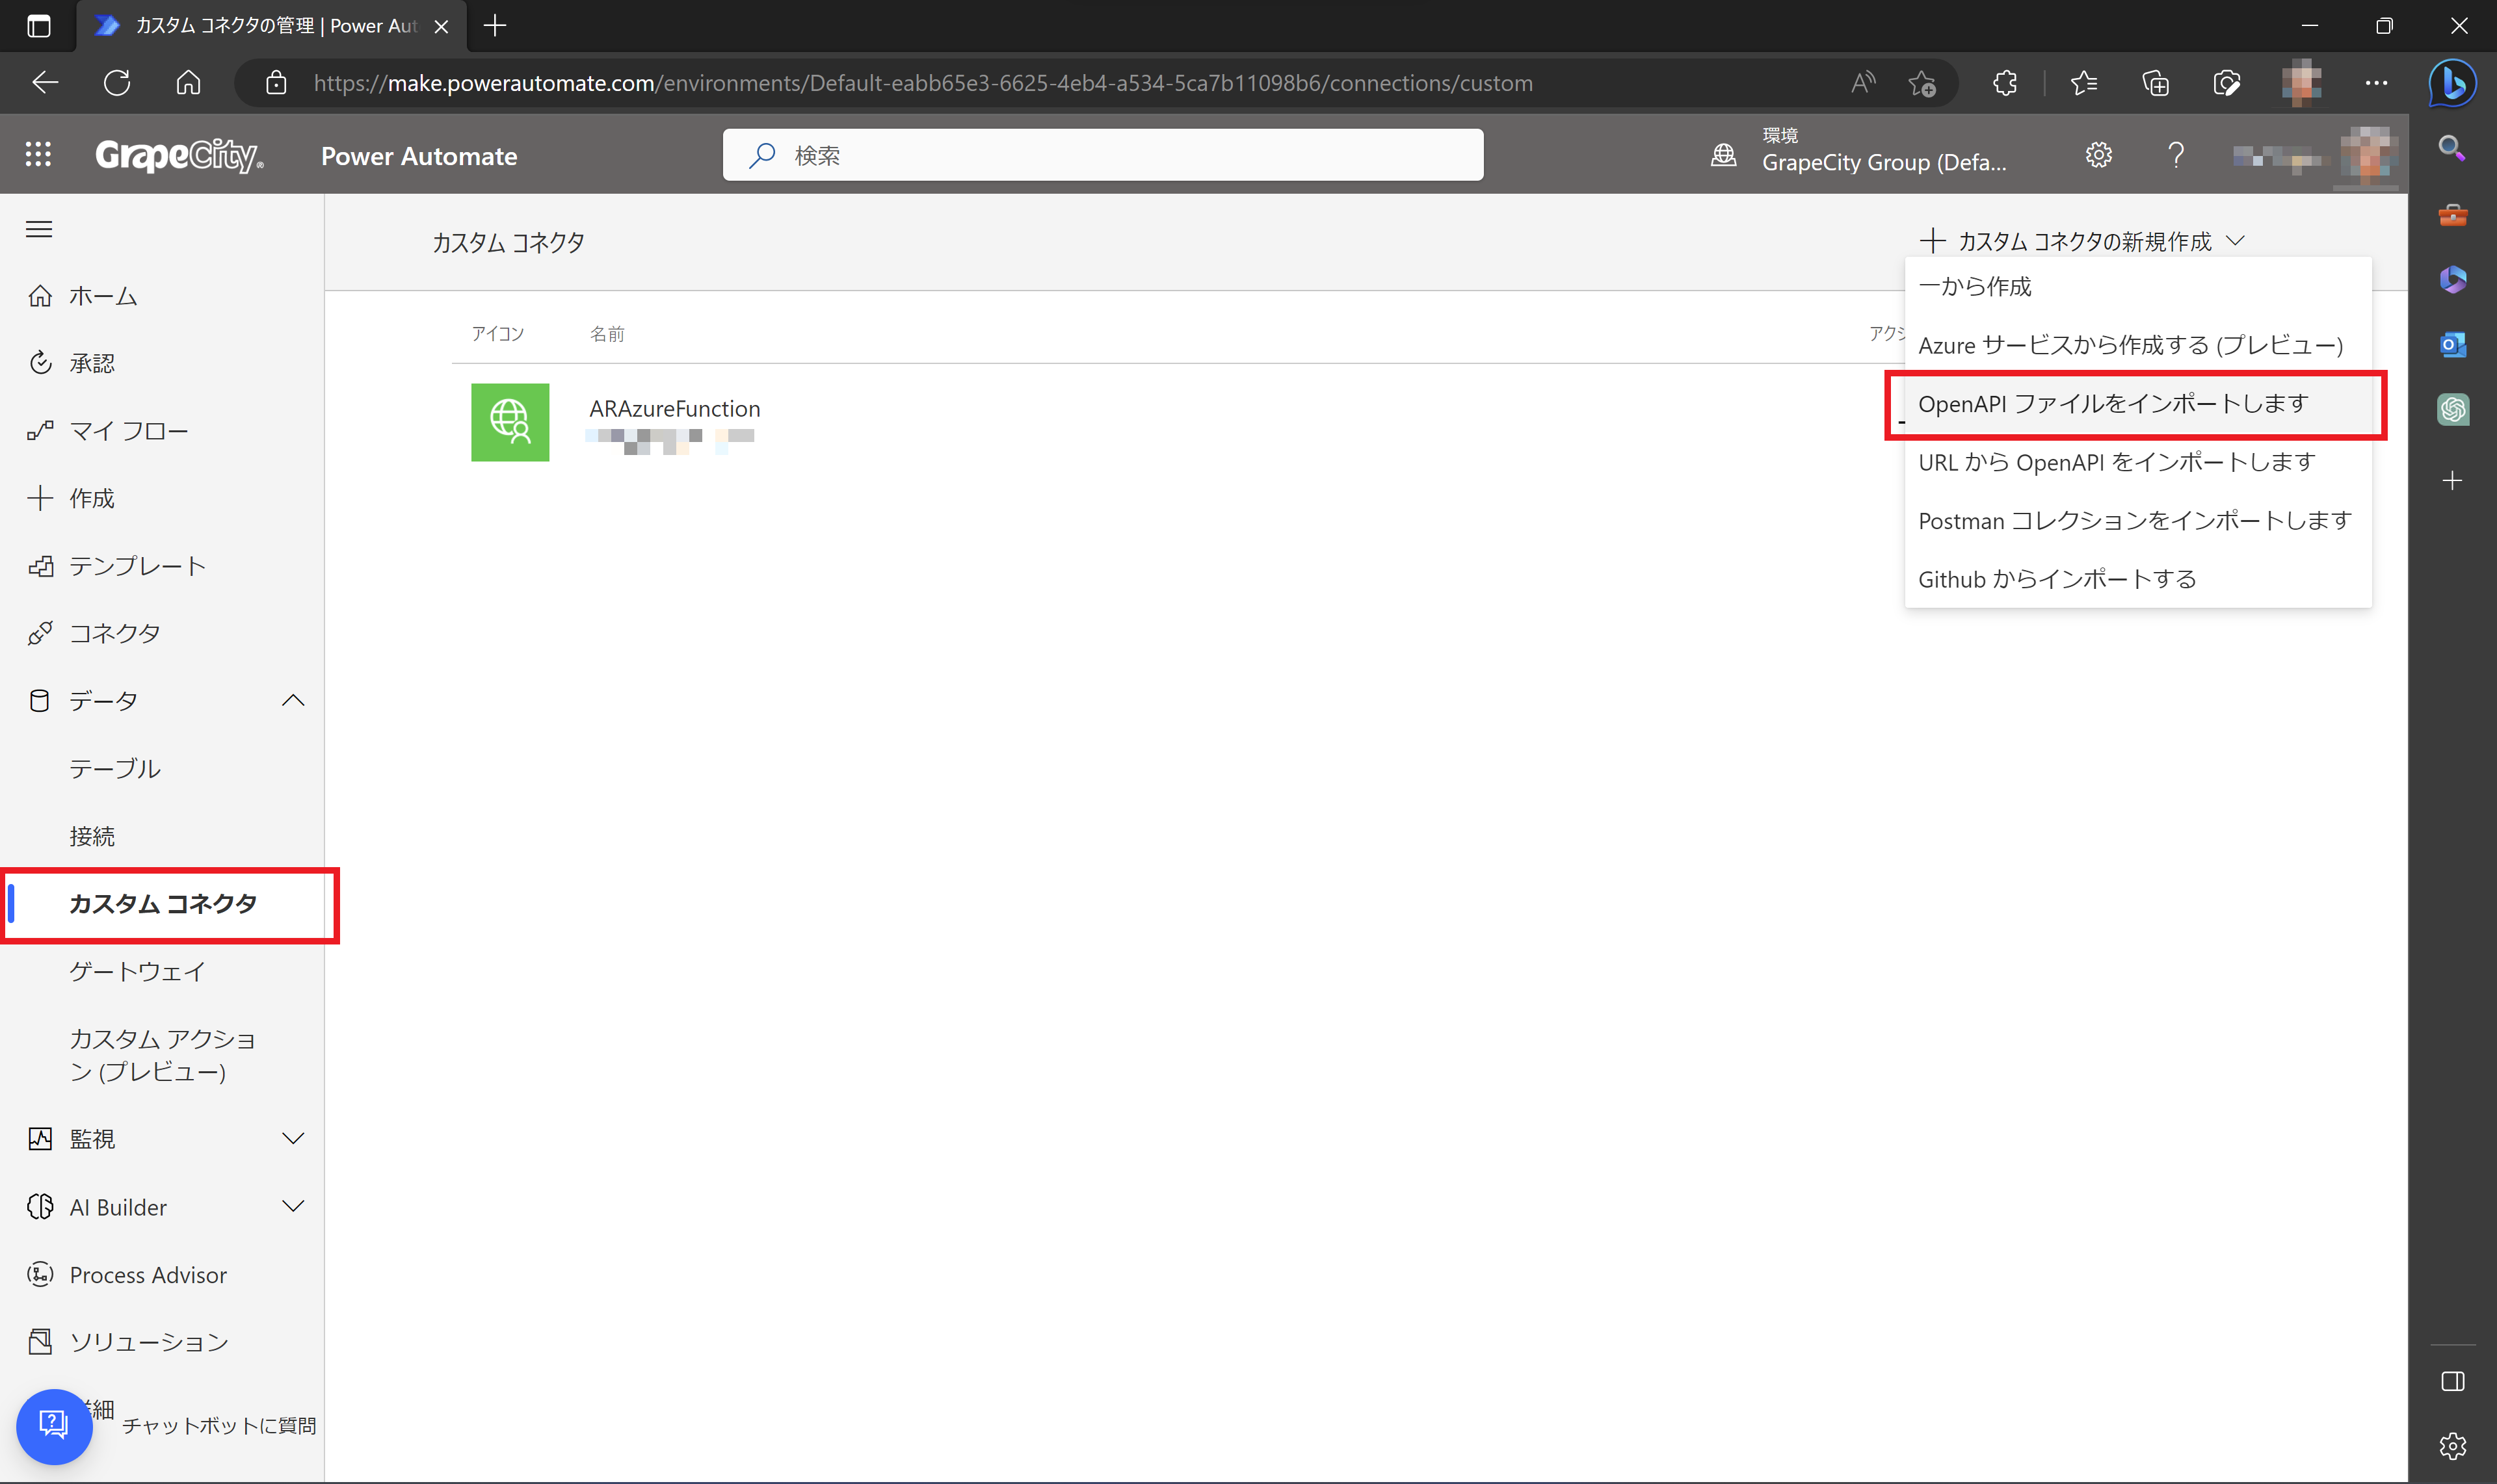The height and width of the screenshot is (1484, 2497).
Task: Open 接続 under データ
Action: tap(162, 836)
